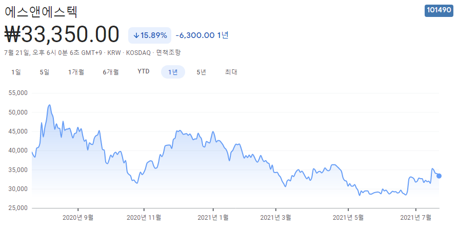Image resolution: width=458 pixels, height=228 pixels.
Task: Click the 2020년 11월 x-axis label
Action: pyautogui.click(x=144, y=217)
